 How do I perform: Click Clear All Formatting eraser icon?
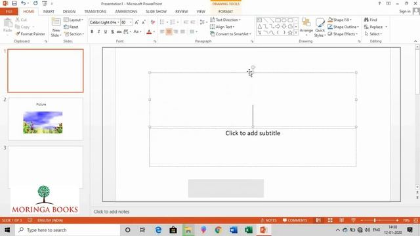[x=153, y=22]
